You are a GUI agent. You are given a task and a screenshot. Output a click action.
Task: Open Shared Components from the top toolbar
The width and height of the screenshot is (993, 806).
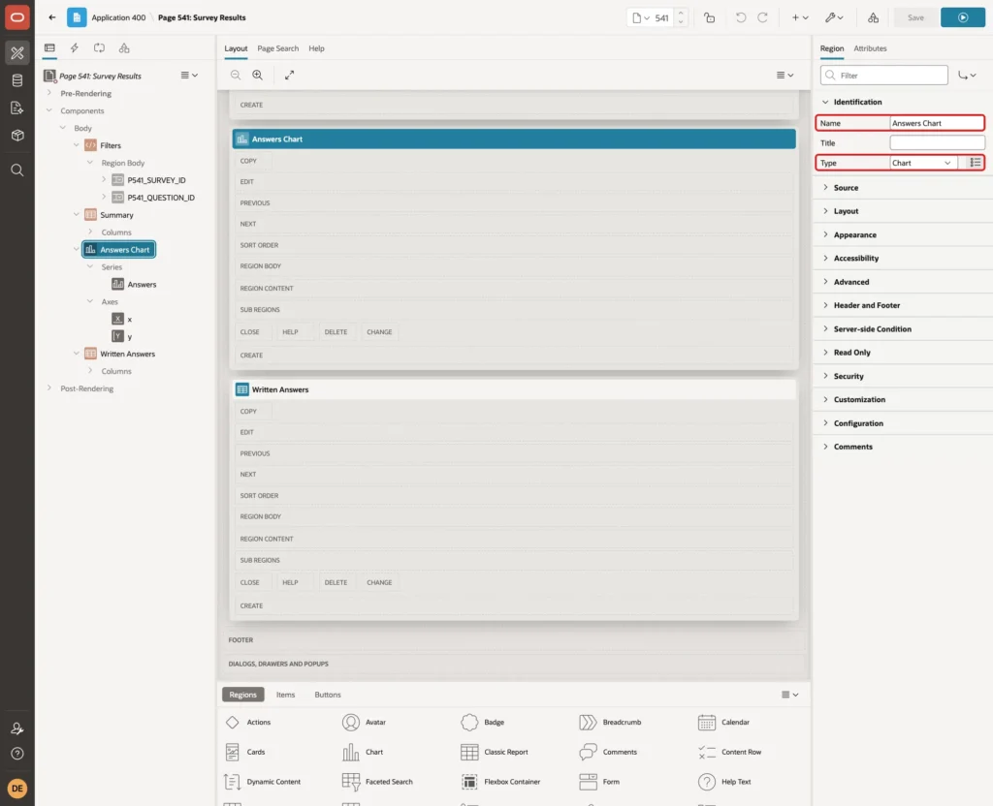click(874, 17)
